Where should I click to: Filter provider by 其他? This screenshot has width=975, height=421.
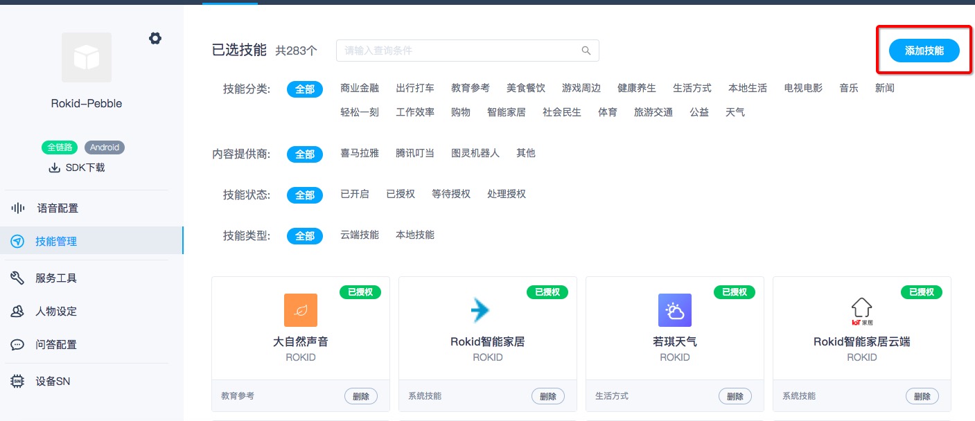(526, 153)
